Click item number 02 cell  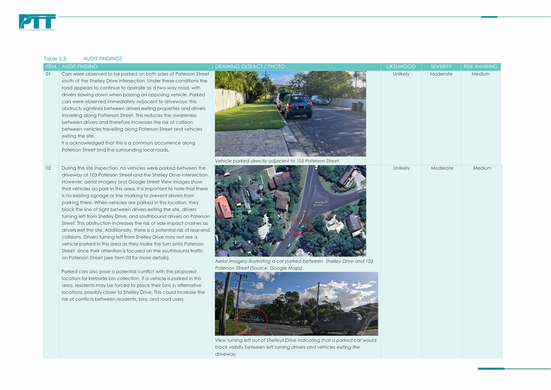click(x=48, y=168)
